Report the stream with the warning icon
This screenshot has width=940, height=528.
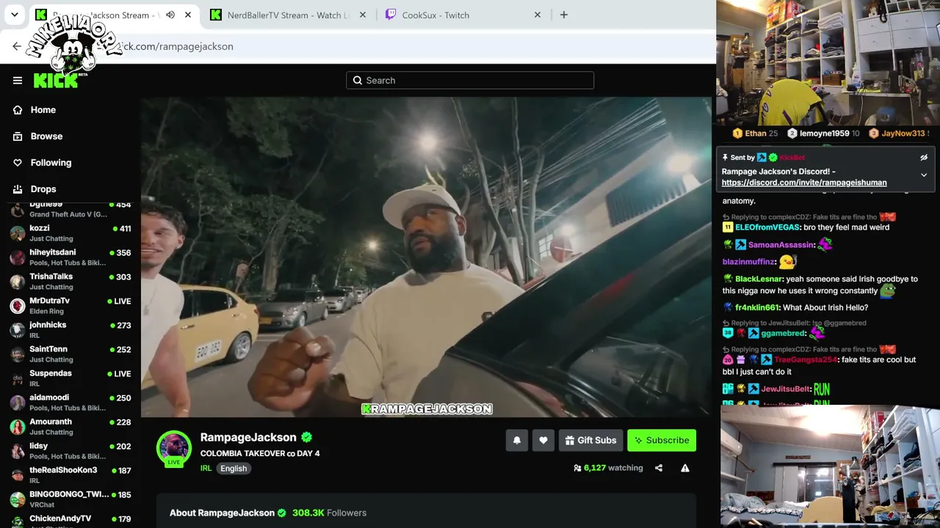[685, 468]
